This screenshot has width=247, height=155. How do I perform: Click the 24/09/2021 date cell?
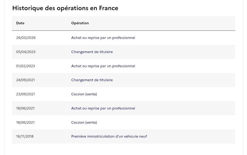[25, 80]
